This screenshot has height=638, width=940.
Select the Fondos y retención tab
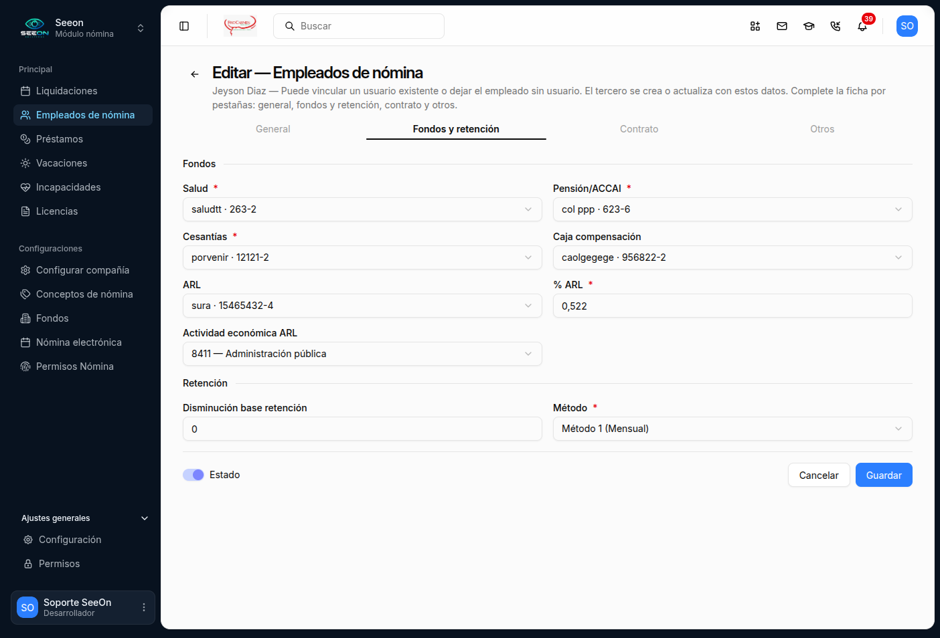456,129
